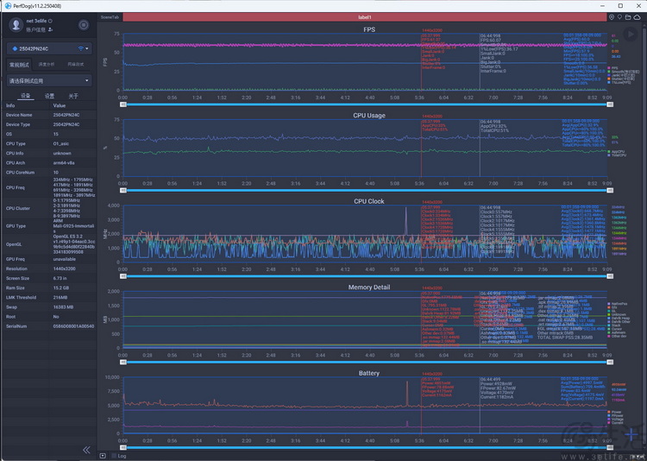Image resolution: width=647 pixels, height=461 pixels.
Task: Click the Resolution value 1440x3200
Action: click(x=64, y=268)
